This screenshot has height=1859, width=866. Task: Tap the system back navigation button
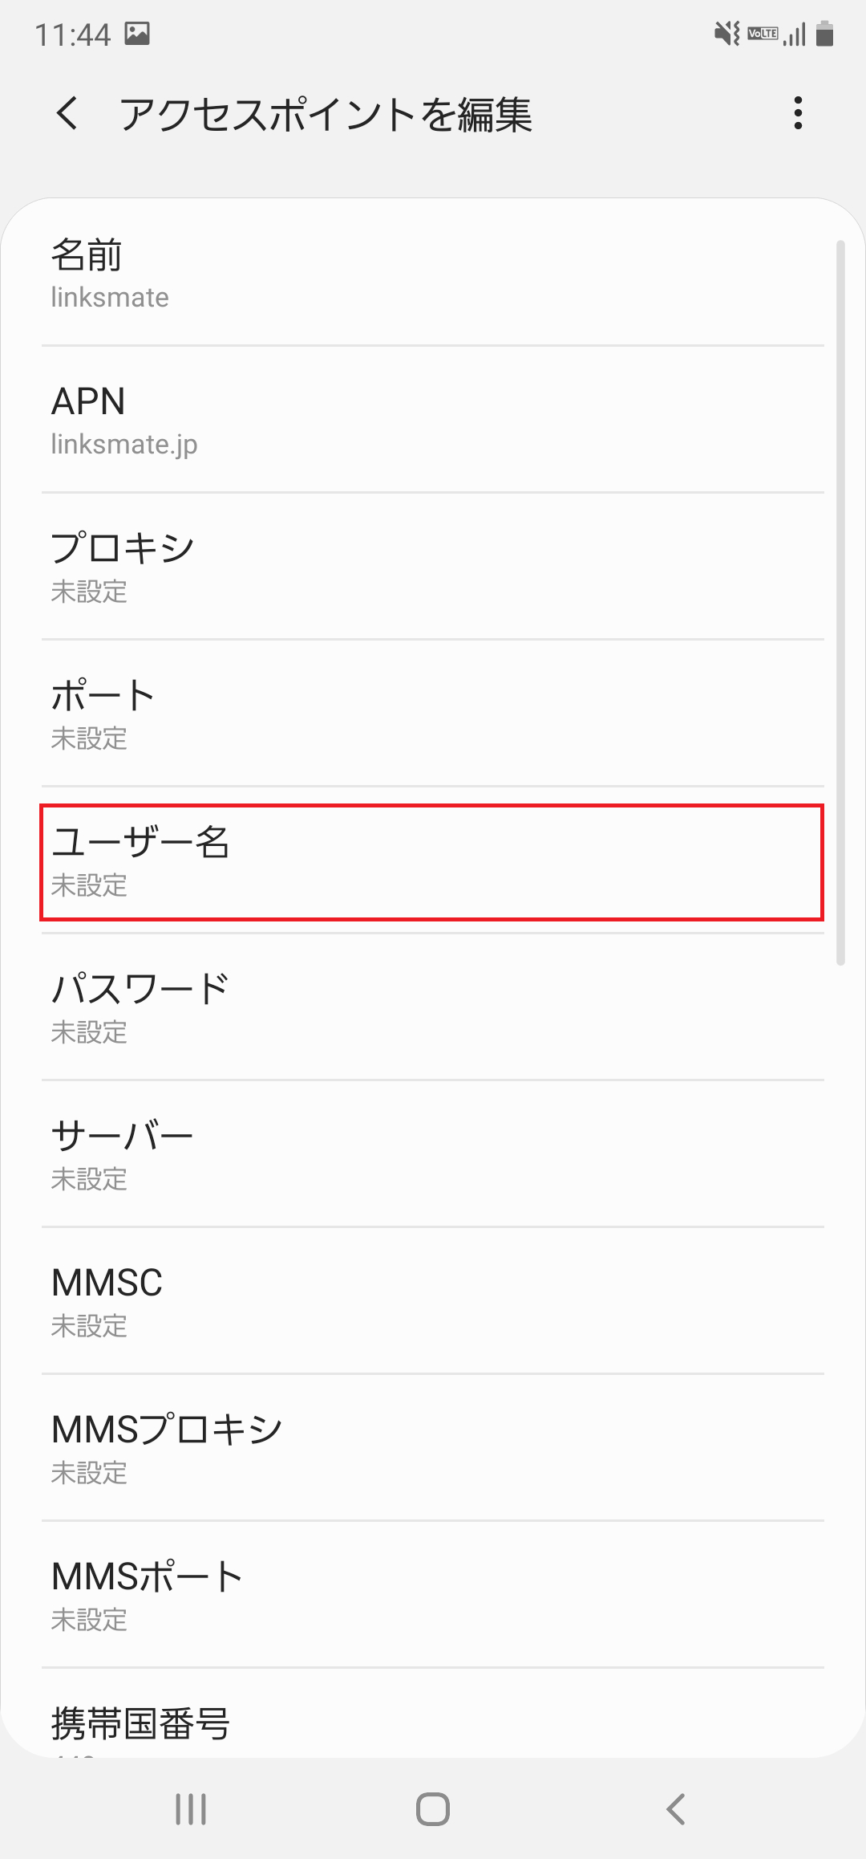point(675,1809)
